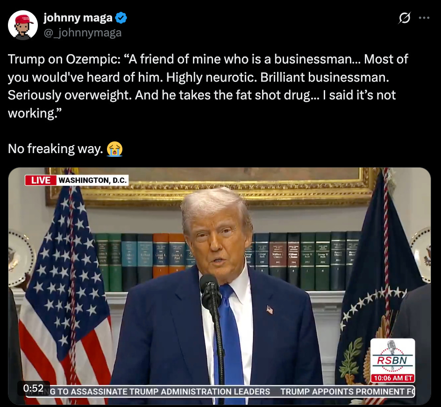Click the "WASHINGTON, D.C." location label
The width and height of the screenshot is (441, 407).
pos(92,180)
